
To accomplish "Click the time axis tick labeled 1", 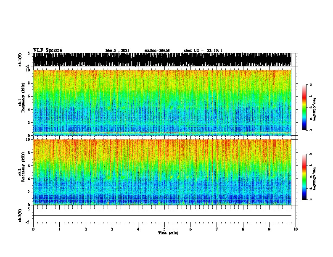I will [x=59, y=229].
